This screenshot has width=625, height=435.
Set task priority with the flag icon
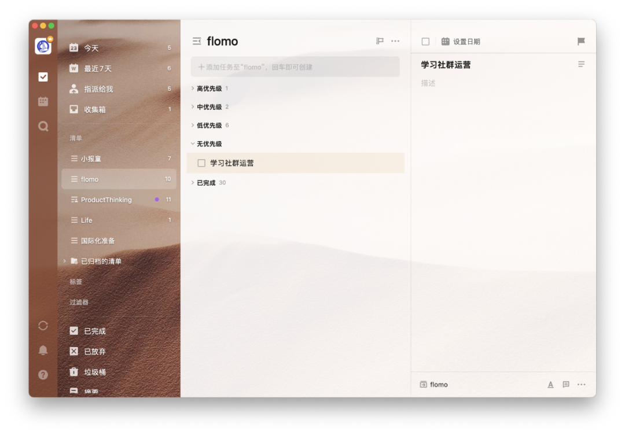(x=581, y=41)
